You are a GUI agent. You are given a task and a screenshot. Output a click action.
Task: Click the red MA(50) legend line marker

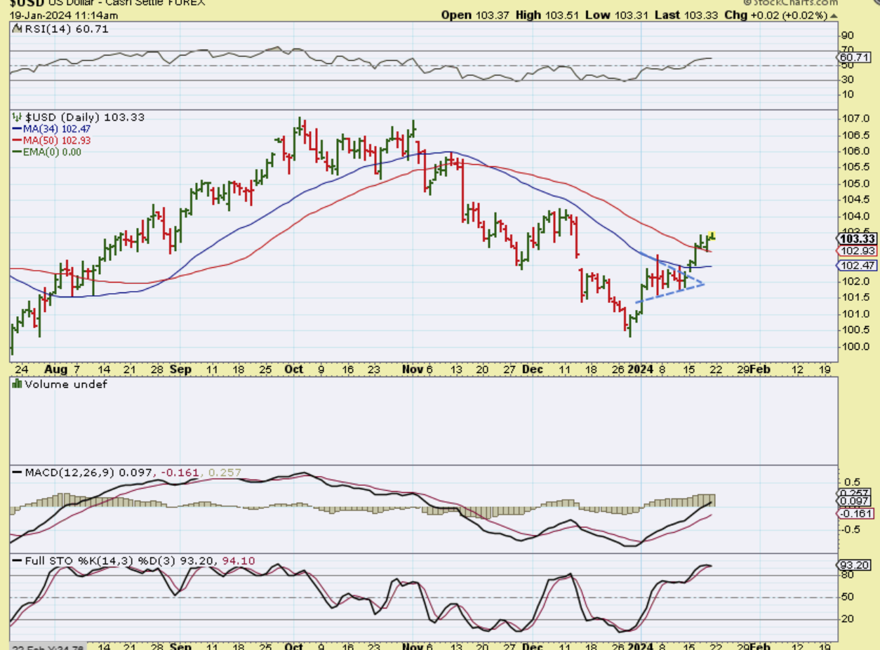pyautogui.click(x=17, y=140)
